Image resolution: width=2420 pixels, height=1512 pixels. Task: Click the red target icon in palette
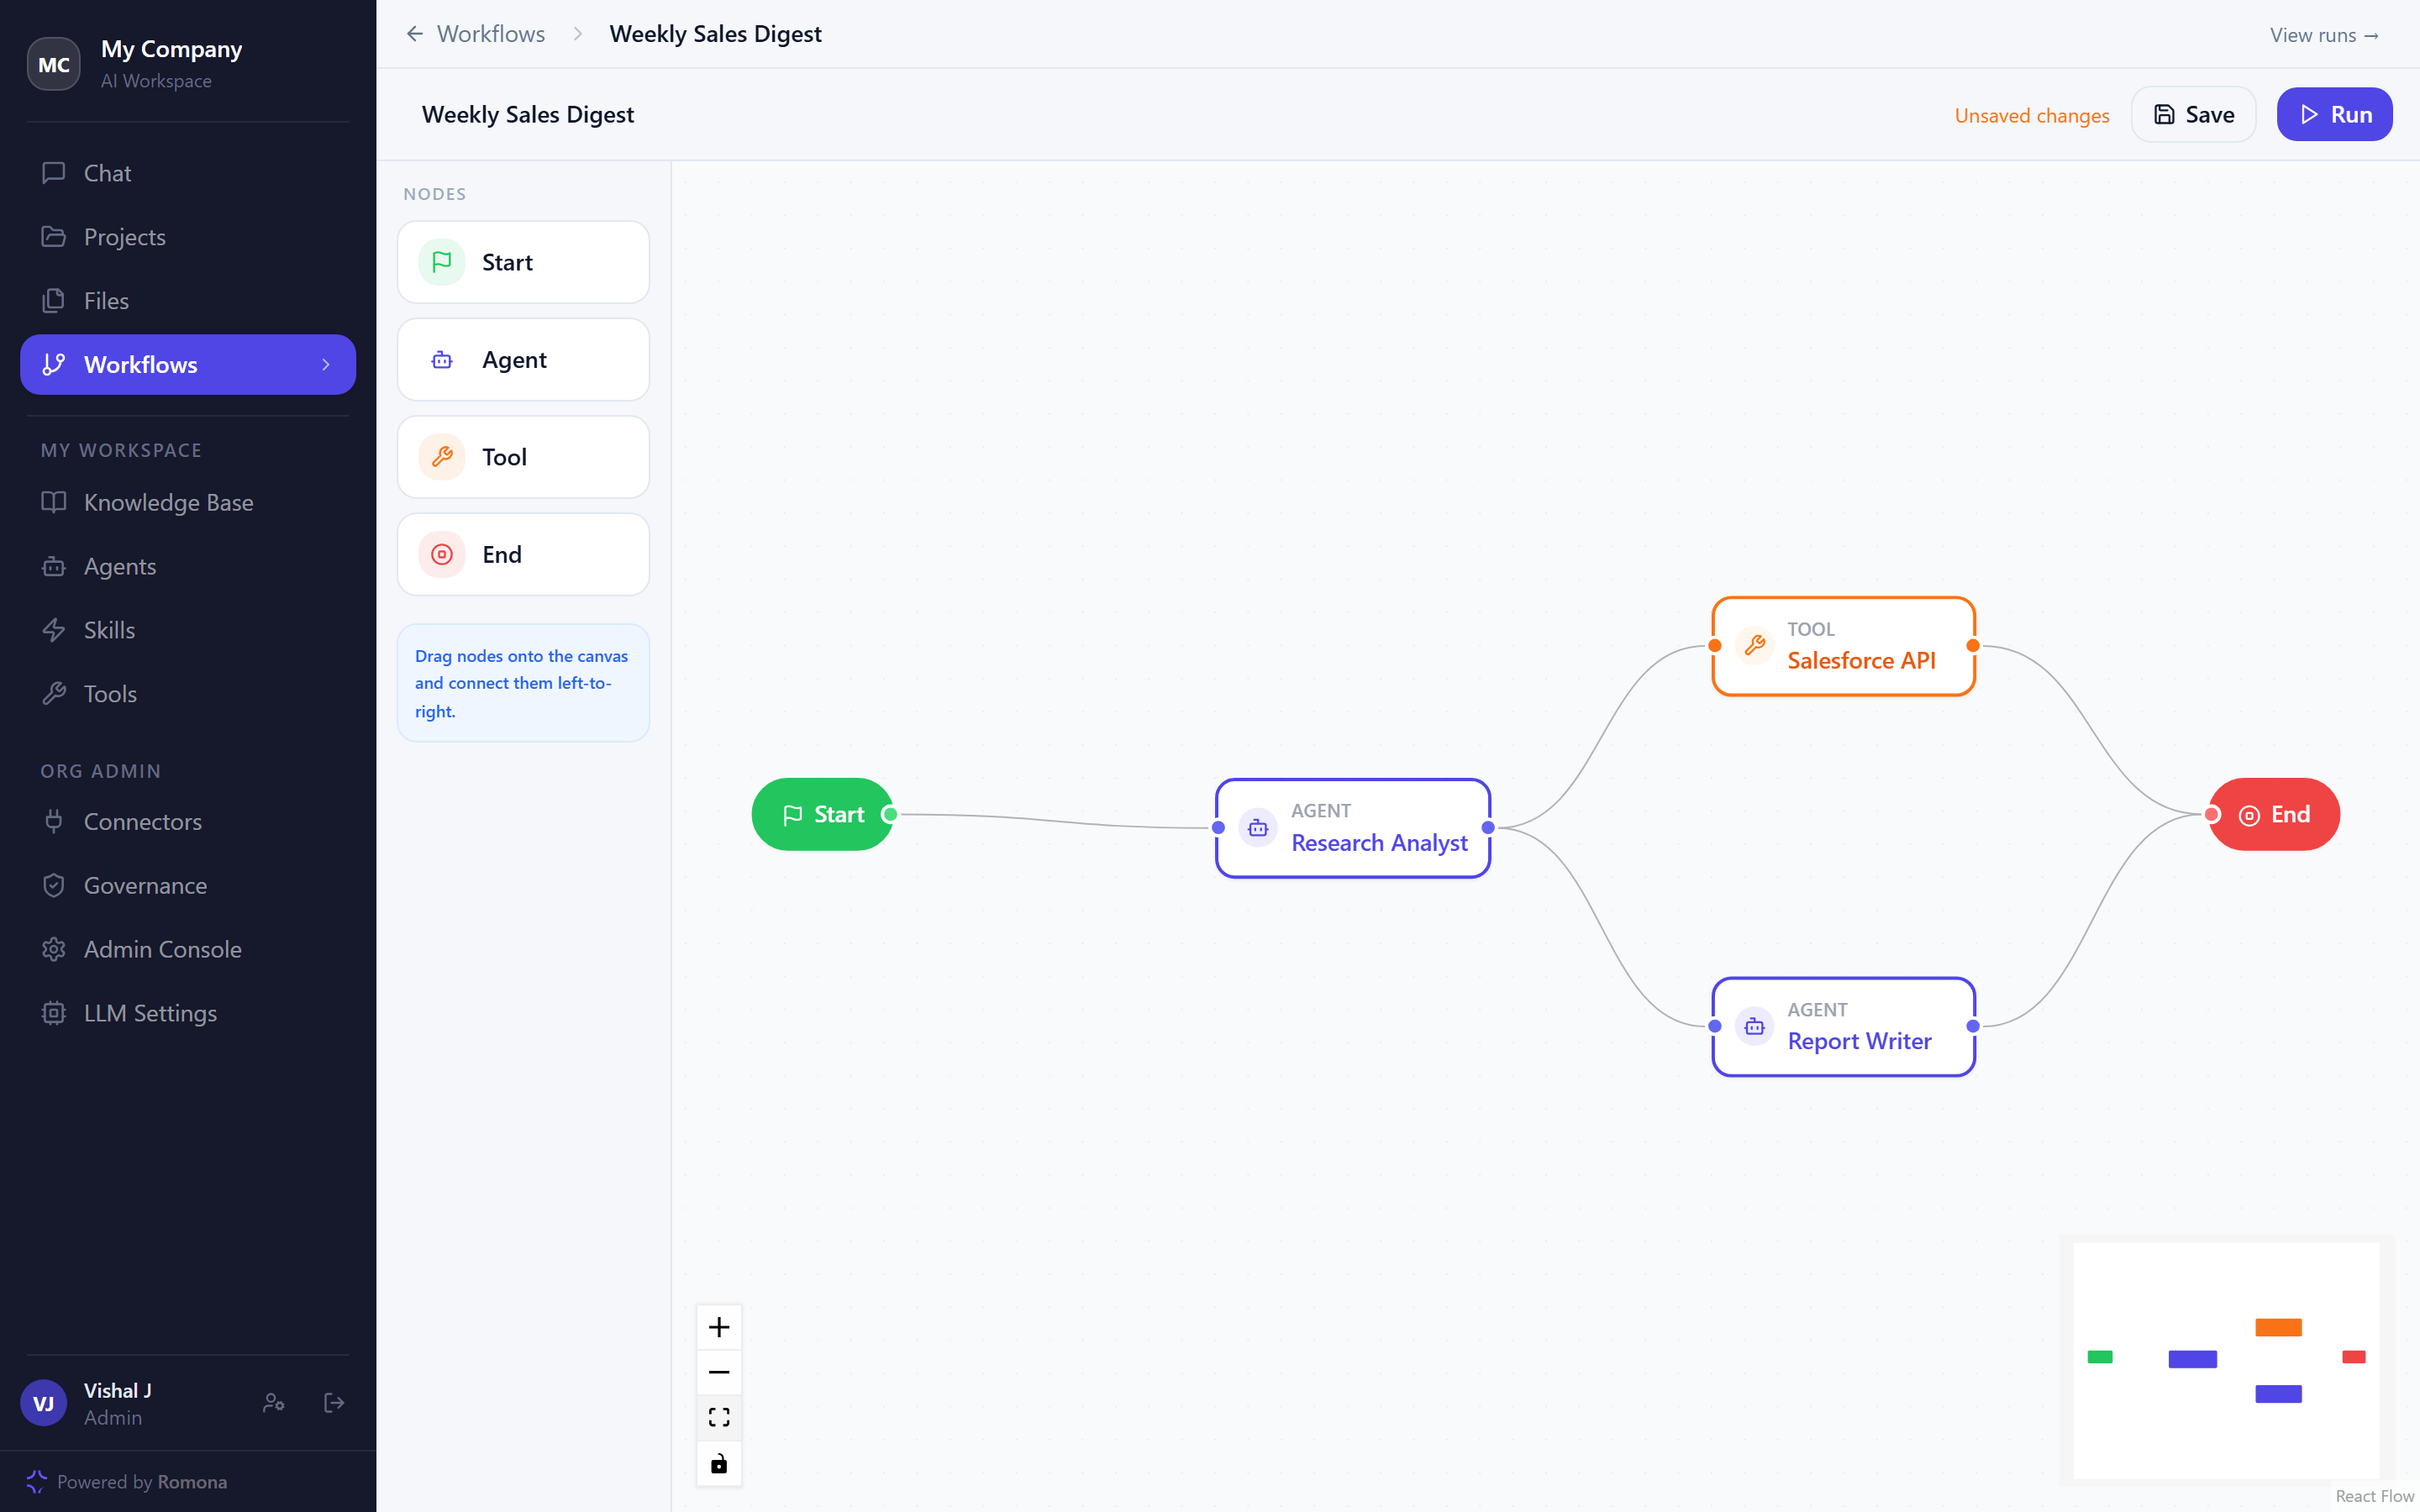point(442,554)
